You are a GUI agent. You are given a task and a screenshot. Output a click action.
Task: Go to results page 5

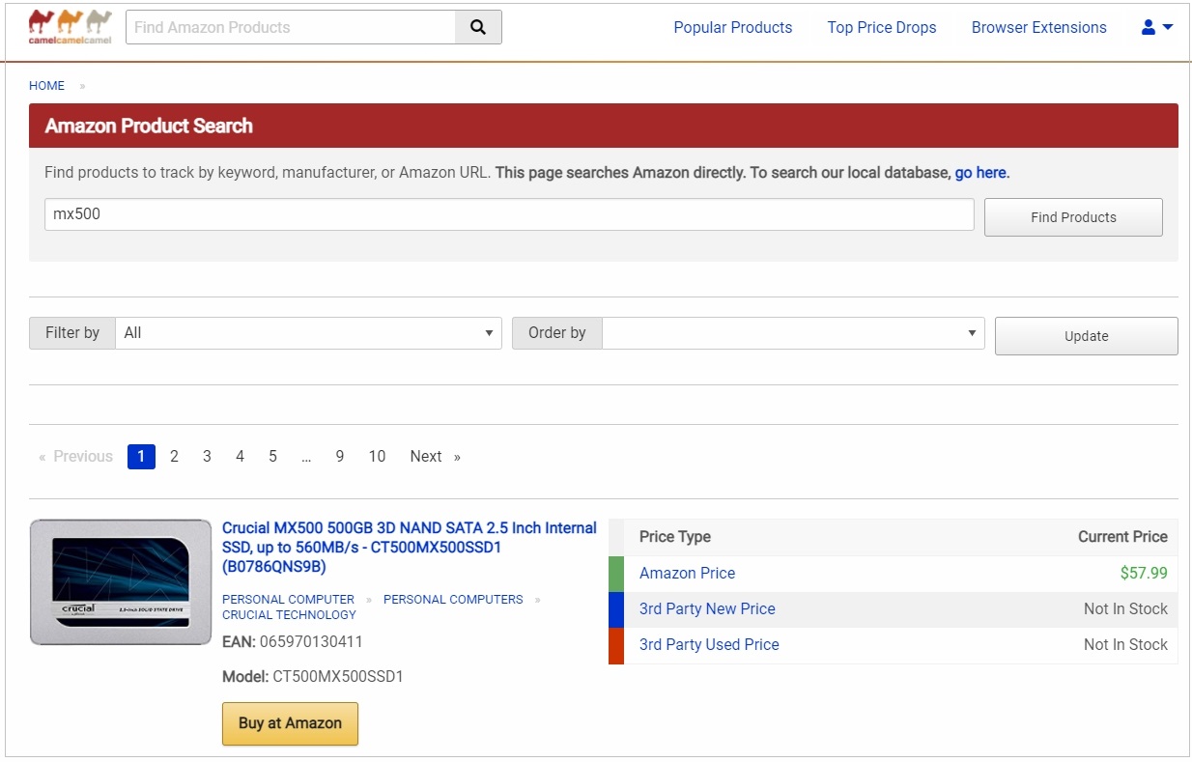(272, 456)
